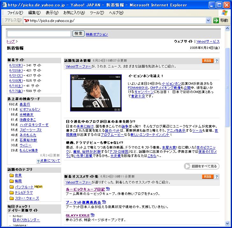Open the ブーケット復興委員会 site link

point(83,202)
